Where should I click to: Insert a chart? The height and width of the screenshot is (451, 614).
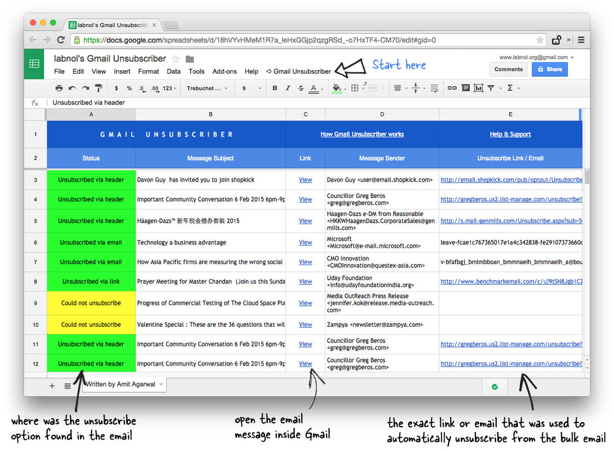click(478, 88)
